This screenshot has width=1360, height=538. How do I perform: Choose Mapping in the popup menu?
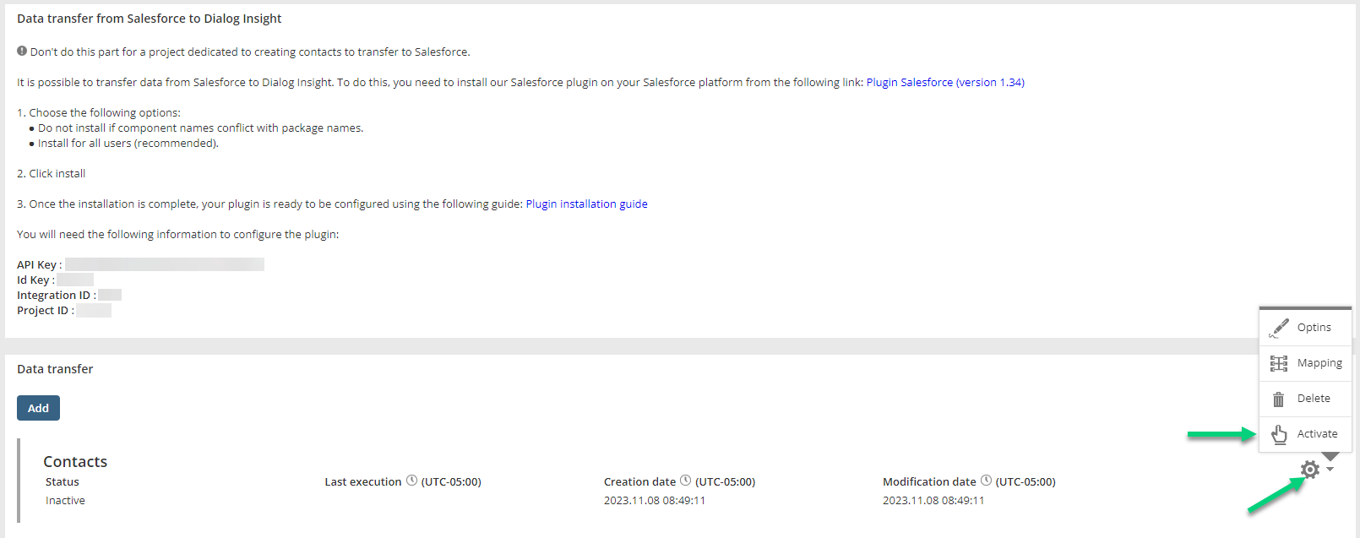tap(1305, 363)
